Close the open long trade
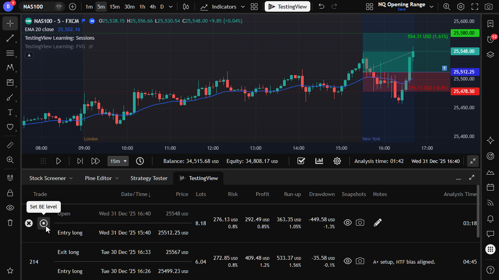 (x=29, y=223)
